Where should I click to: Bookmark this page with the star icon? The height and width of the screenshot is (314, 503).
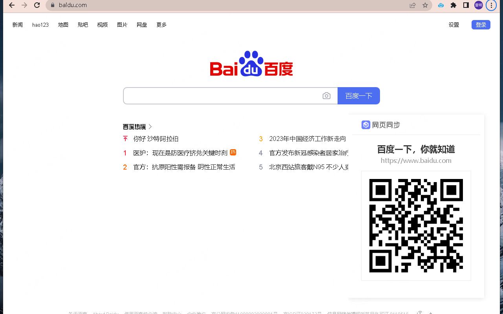pyautogui.click(x=425, y=5)
